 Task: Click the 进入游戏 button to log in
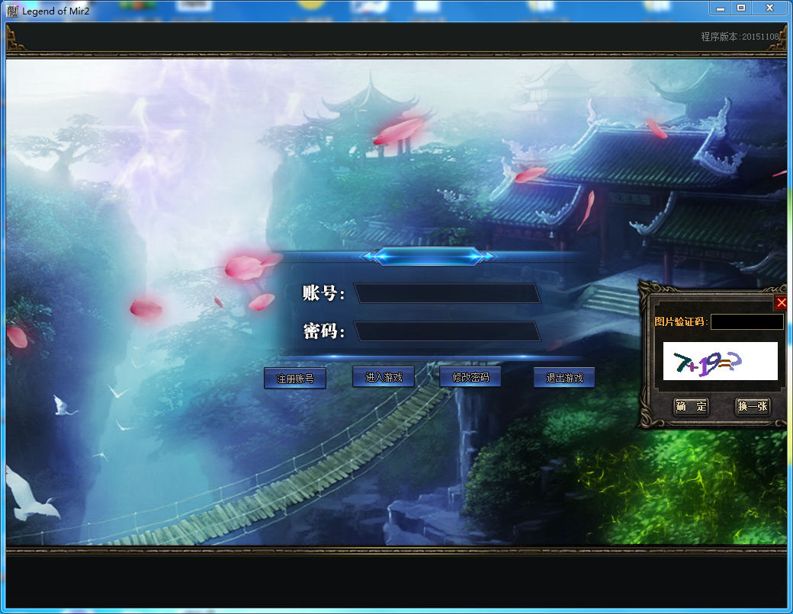coord(384,377)
